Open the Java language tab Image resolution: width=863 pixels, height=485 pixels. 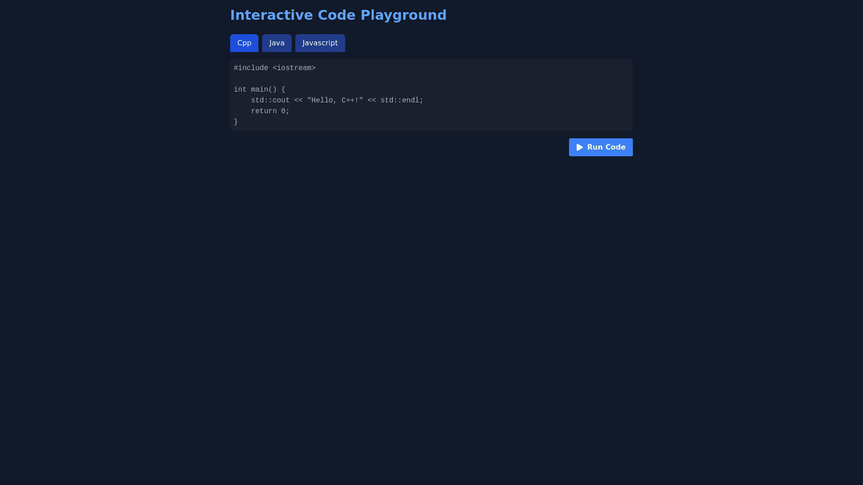(276, 43)
